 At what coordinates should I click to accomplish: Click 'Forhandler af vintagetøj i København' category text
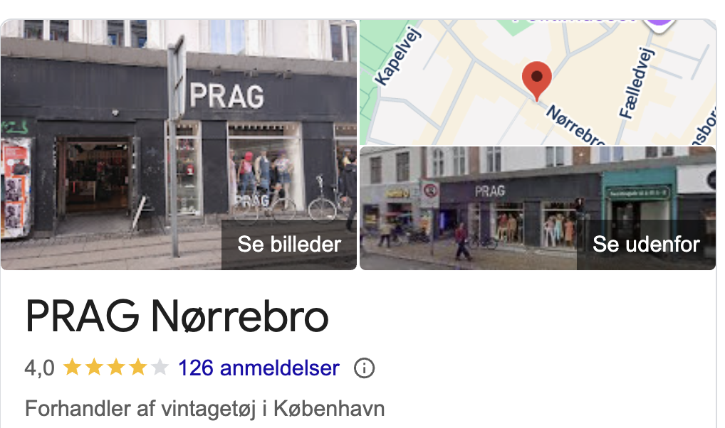(x=205, y=409)
